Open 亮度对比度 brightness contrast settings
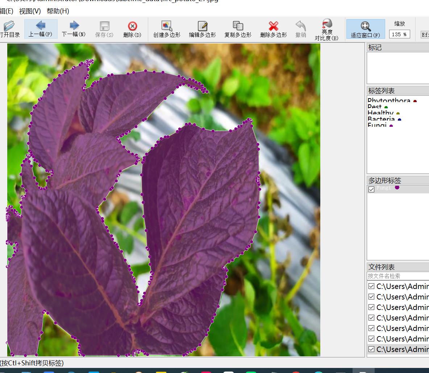 pos(326,29)
